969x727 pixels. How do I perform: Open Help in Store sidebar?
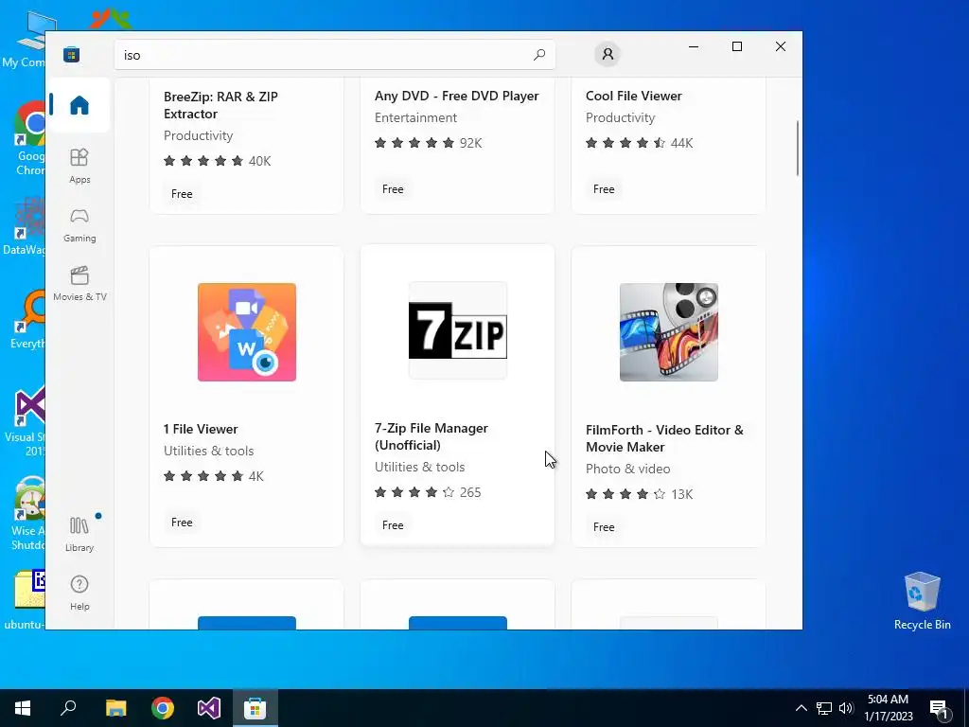click(79, 593)
